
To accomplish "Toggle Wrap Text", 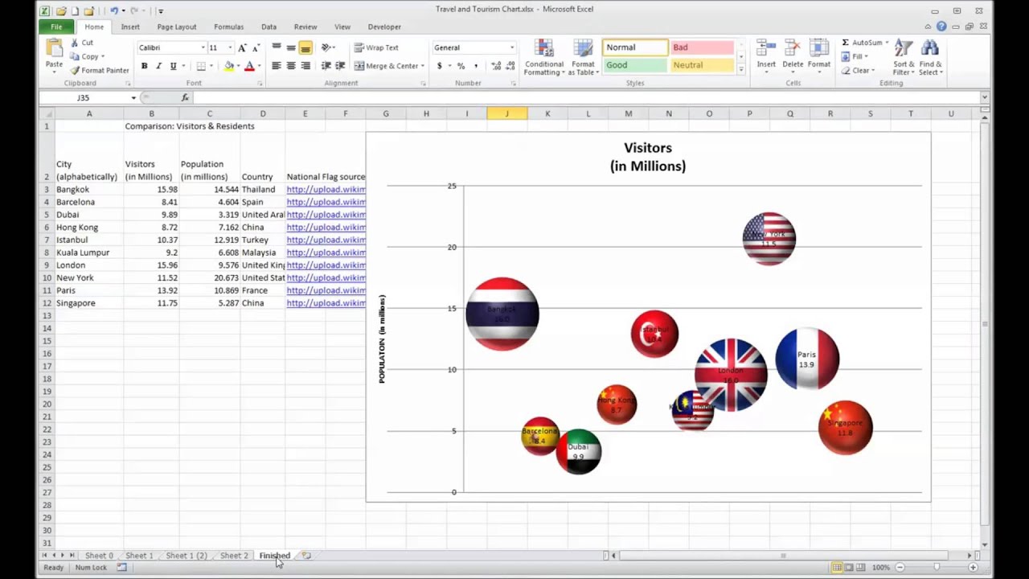I will [376, 47].
